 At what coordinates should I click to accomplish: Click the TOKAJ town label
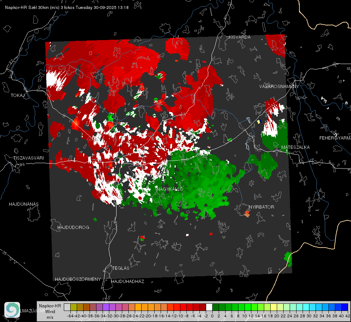(18, 96)
